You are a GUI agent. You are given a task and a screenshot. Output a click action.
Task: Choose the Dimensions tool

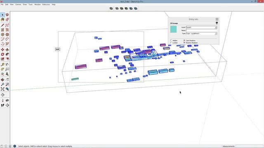click(7, 65)
